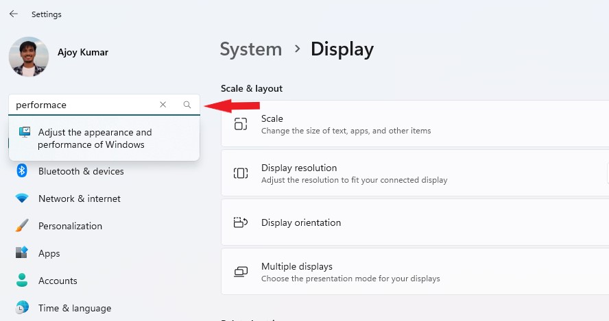The width and height of the screenshot is (609, 321).
Task: Click the magnifier search icon
Action: (x=187, y=105)
